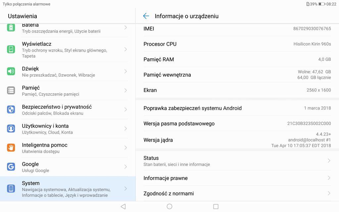
Task: Tap the Dźwięk speaker icon
Action: 11,71
